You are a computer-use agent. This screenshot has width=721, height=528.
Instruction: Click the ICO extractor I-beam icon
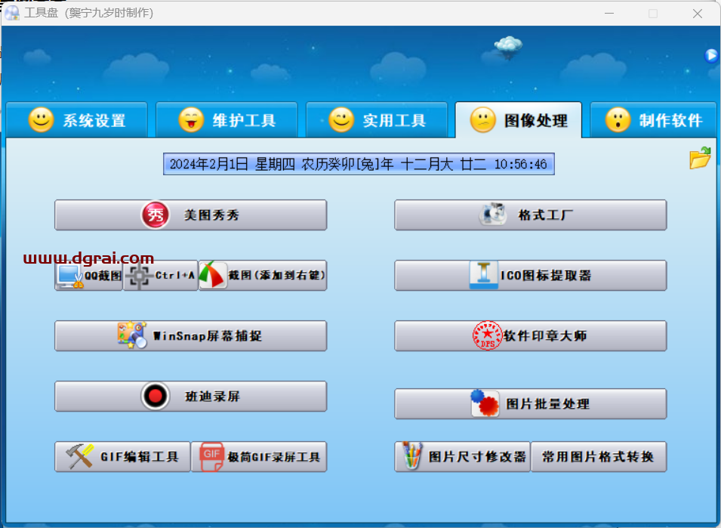tap(483, 275)
